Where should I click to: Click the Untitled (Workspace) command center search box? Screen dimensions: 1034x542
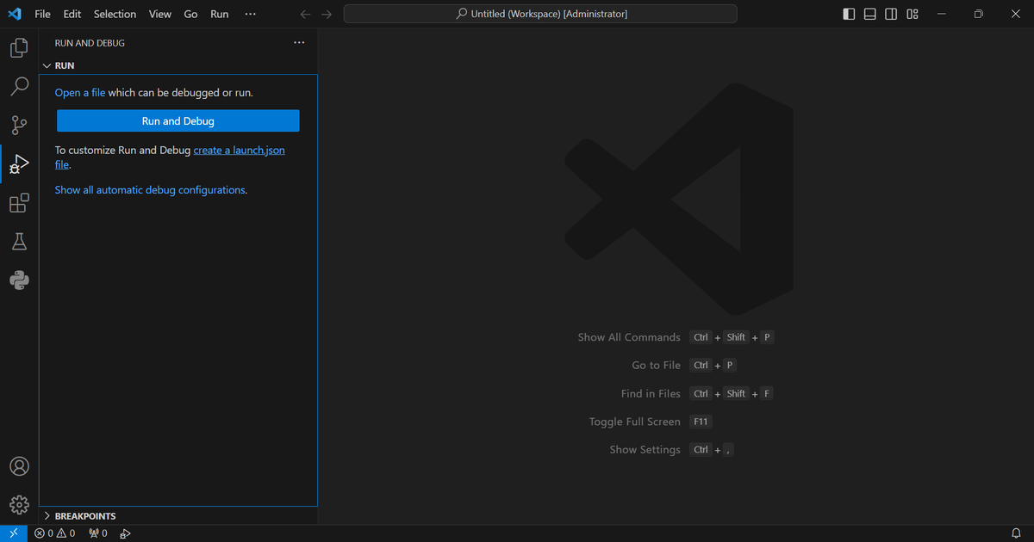pos(540,14)
